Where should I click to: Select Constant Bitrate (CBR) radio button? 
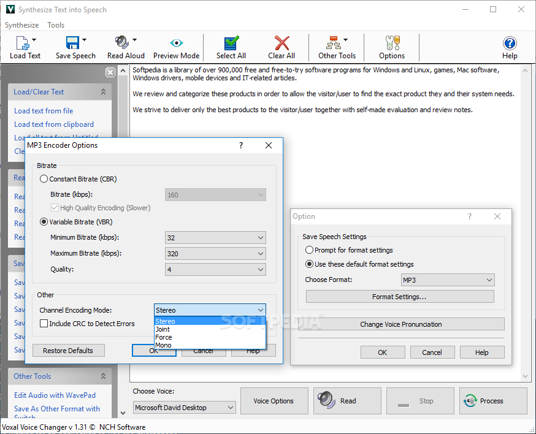coord(44,179)
